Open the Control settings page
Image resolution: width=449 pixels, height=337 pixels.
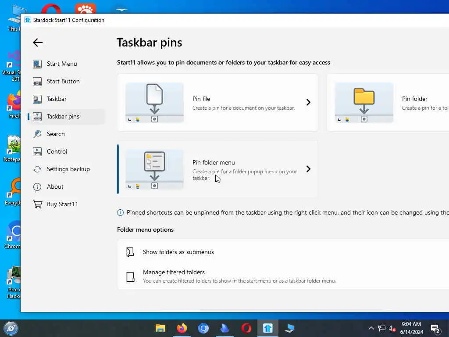pyautogui.click(x=57, y=151)
